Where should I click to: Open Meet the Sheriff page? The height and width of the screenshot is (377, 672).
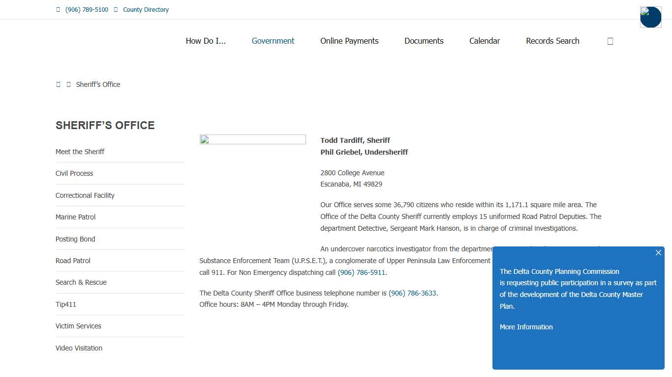pyautogui.click(x=80, y=152)
